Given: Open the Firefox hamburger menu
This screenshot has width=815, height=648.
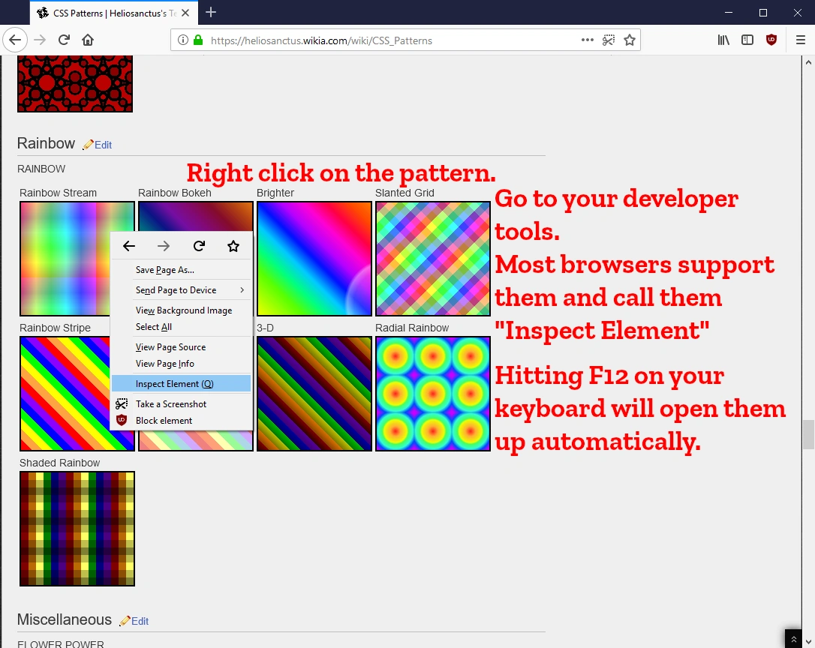Looking at the screenshot, I should point(801,40).
